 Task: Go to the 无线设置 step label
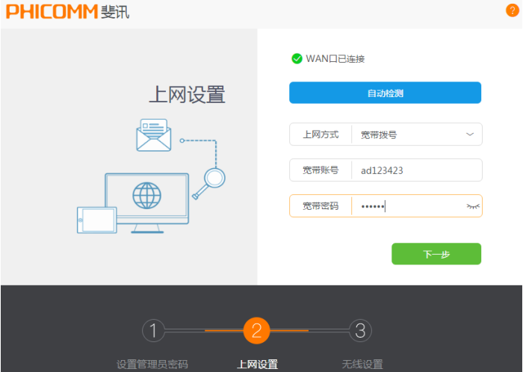(362, 365)
